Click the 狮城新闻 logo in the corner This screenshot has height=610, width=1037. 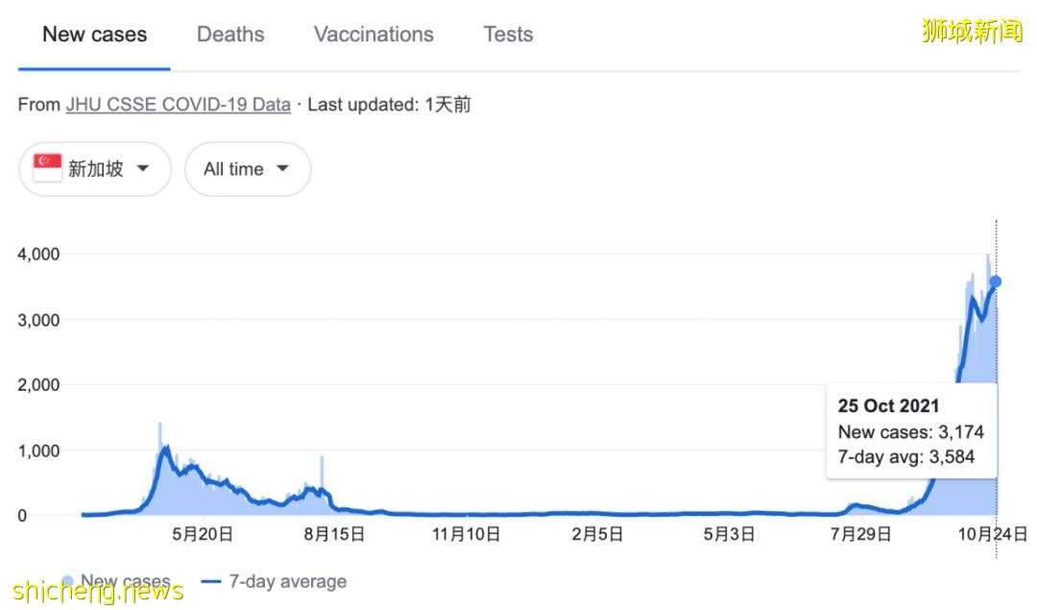tap(971, 29)
